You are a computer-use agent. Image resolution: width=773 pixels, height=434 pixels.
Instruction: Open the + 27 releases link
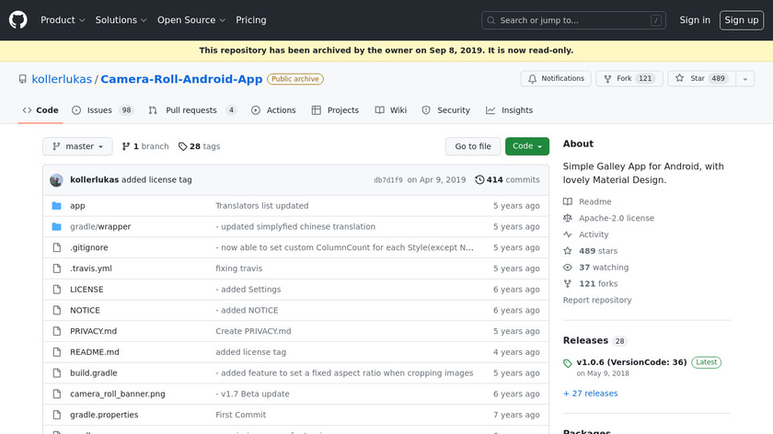pos(590,394)
